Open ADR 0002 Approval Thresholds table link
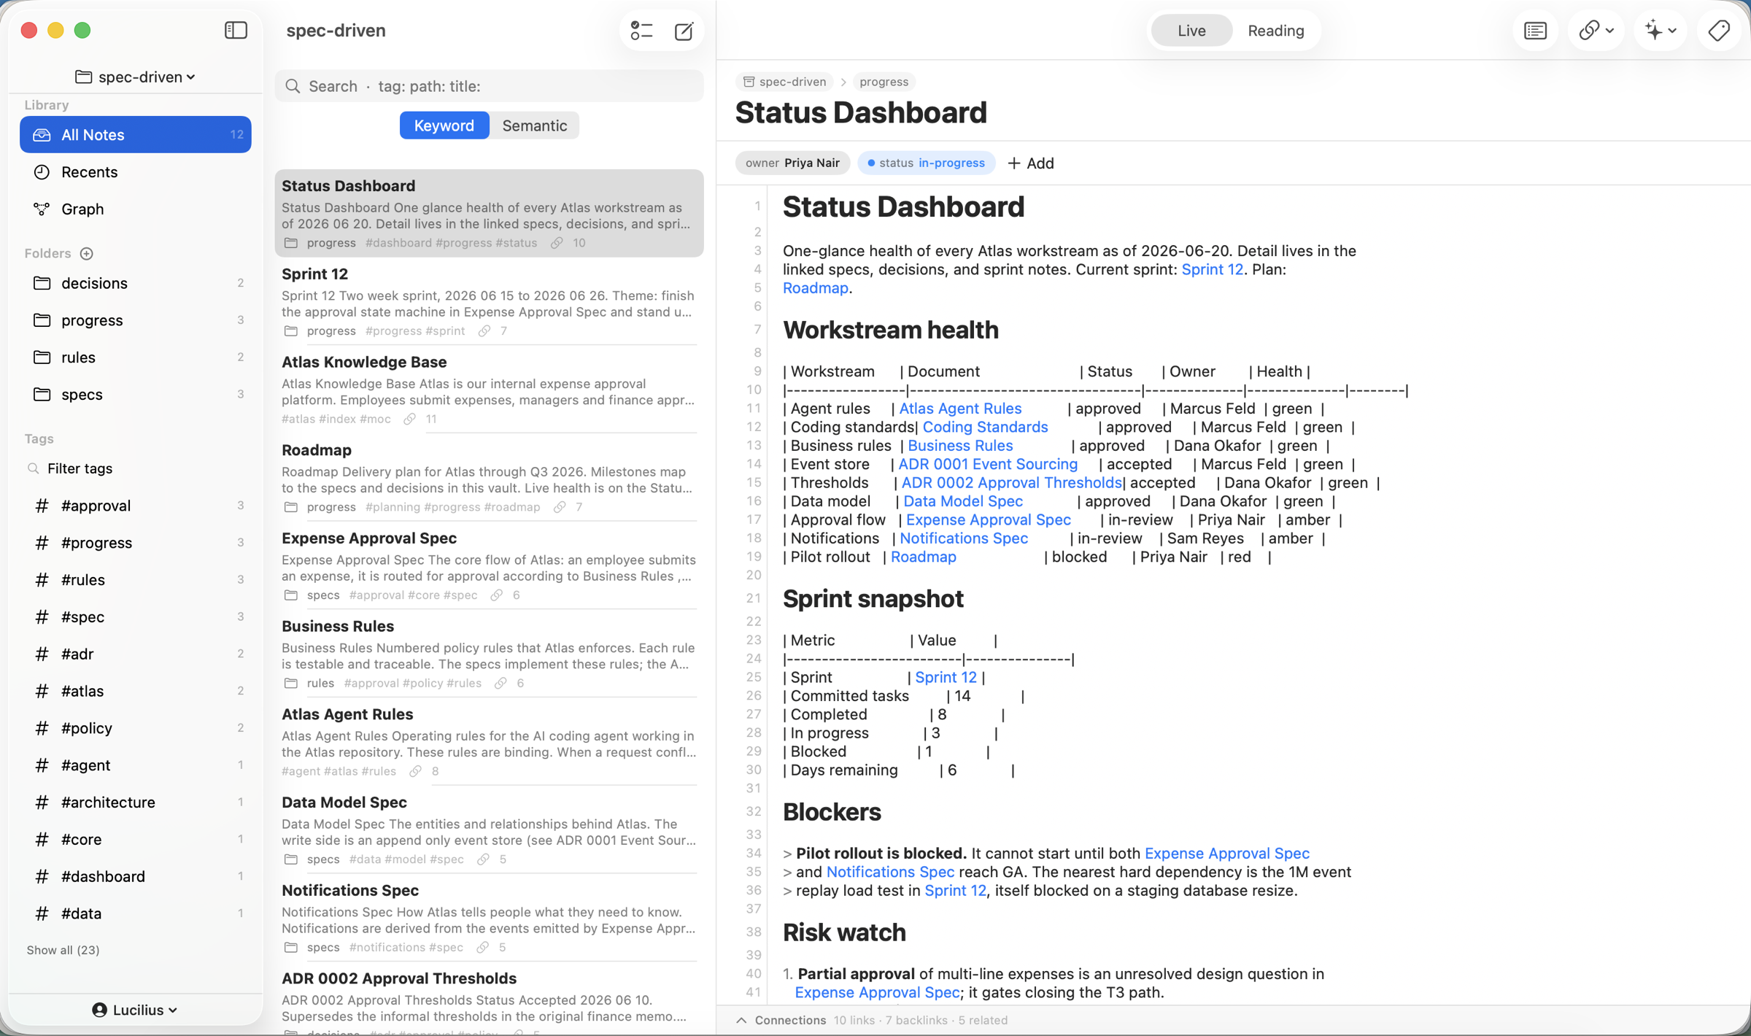1751x1036 pixels. 1011,483
